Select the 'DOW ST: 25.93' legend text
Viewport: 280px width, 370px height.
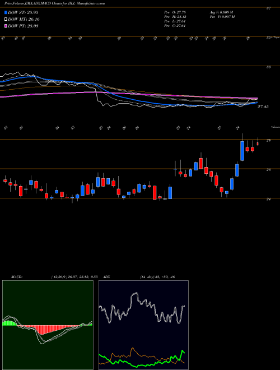23,13
